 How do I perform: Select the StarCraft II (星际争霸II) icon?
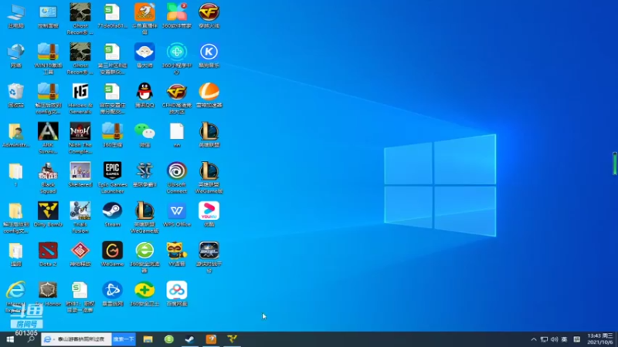tap(144, 175)
